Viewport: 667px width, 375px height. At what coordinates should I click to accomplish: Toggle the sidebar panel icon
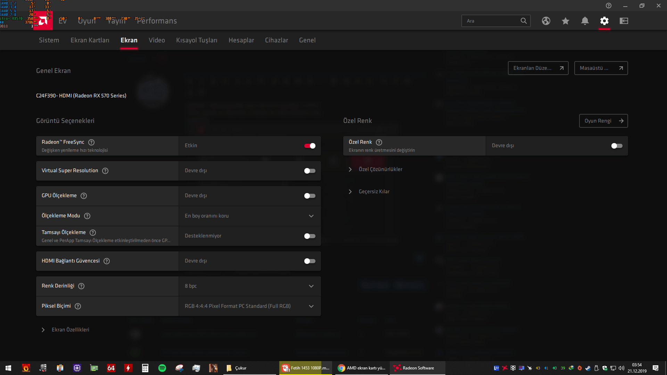pos(624,21)
